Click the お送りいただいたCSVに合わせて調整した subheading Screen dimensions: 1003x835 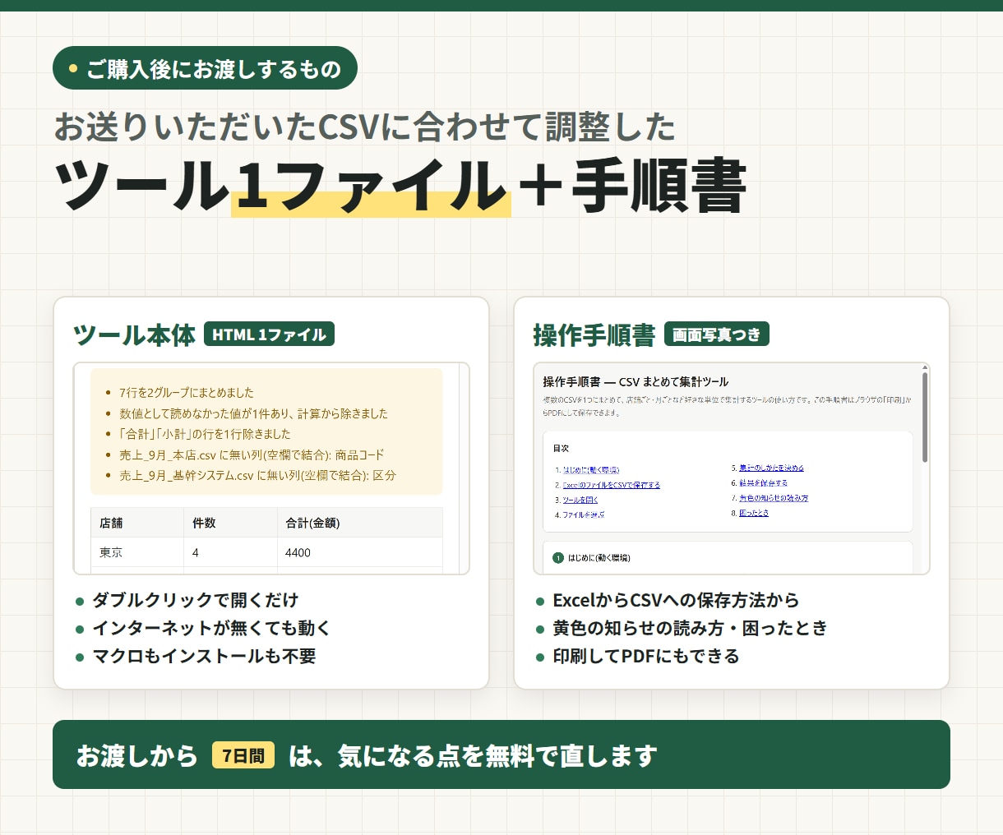click(x=365, y=127)
